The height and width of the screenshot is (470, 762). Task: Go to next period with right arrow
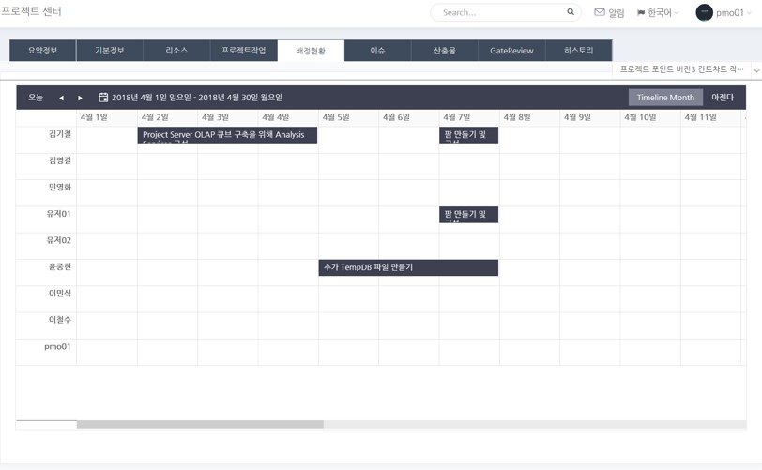pyautogui.click(x=81, y=98)
